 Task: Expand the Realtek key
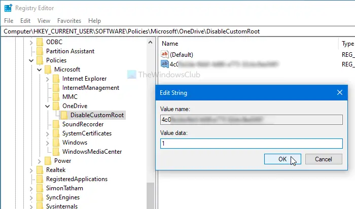(x=31, y=170)
